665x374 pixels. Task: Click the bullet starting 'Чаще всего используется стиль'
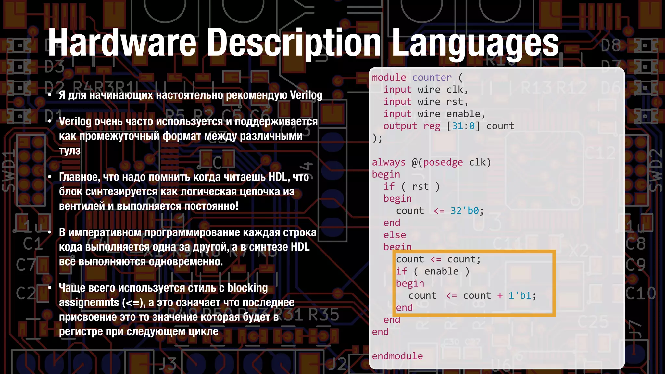click(177, 310)
